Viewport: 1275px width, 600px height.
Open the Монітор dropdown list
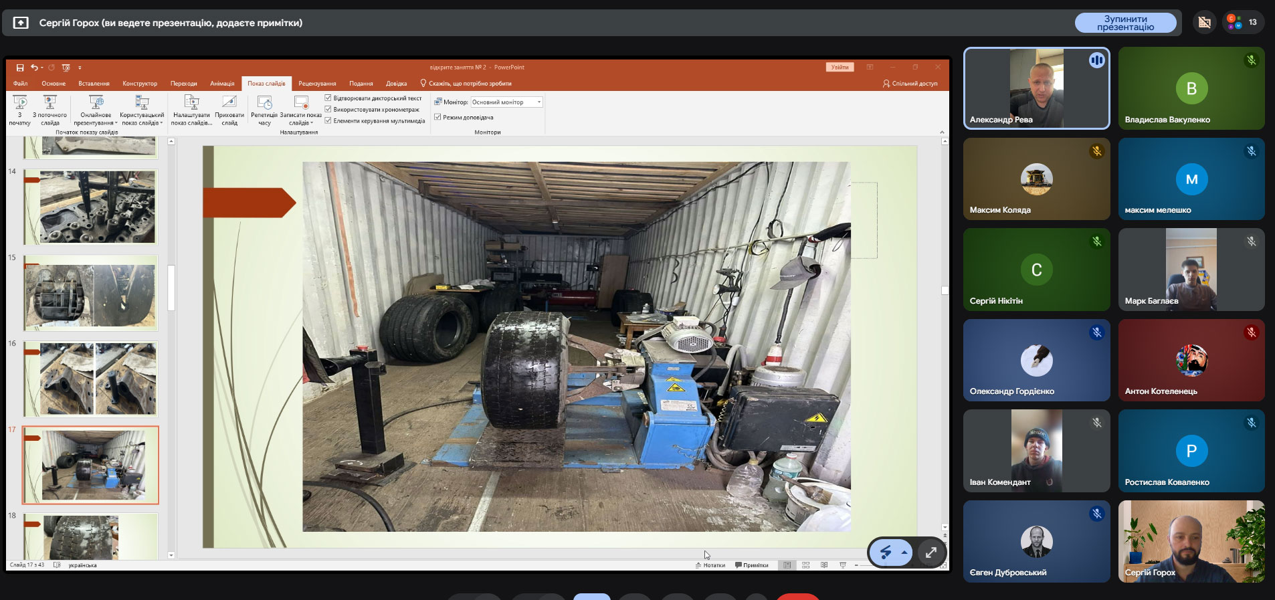pyautogui.click(x=538, y=102)
